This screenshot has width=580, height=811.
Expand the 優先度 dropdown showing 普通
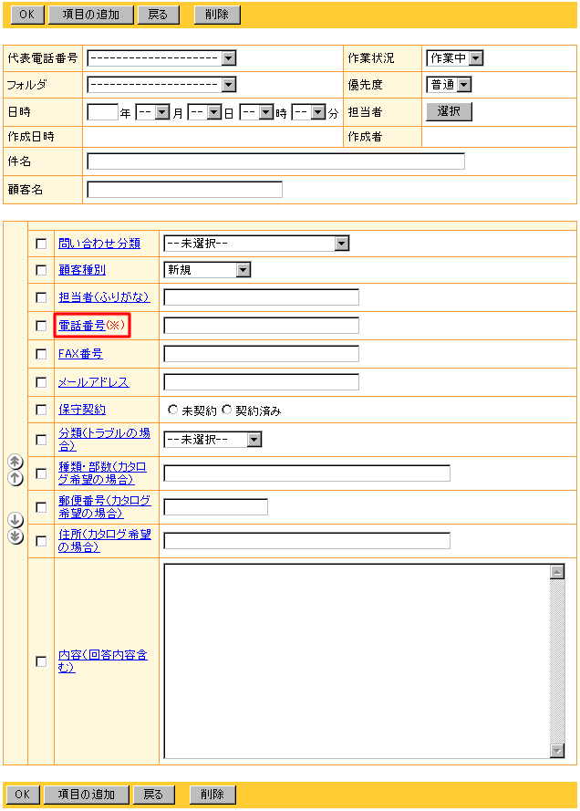[449, 85]
